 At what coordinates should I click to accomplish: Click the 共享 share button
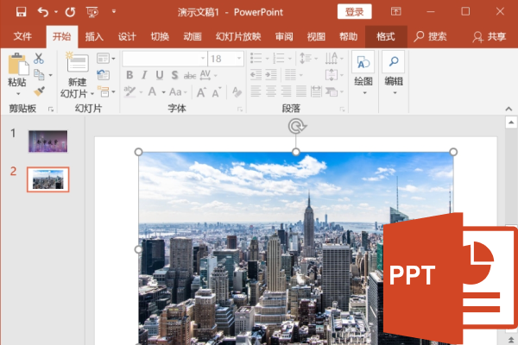click(489, 36)
